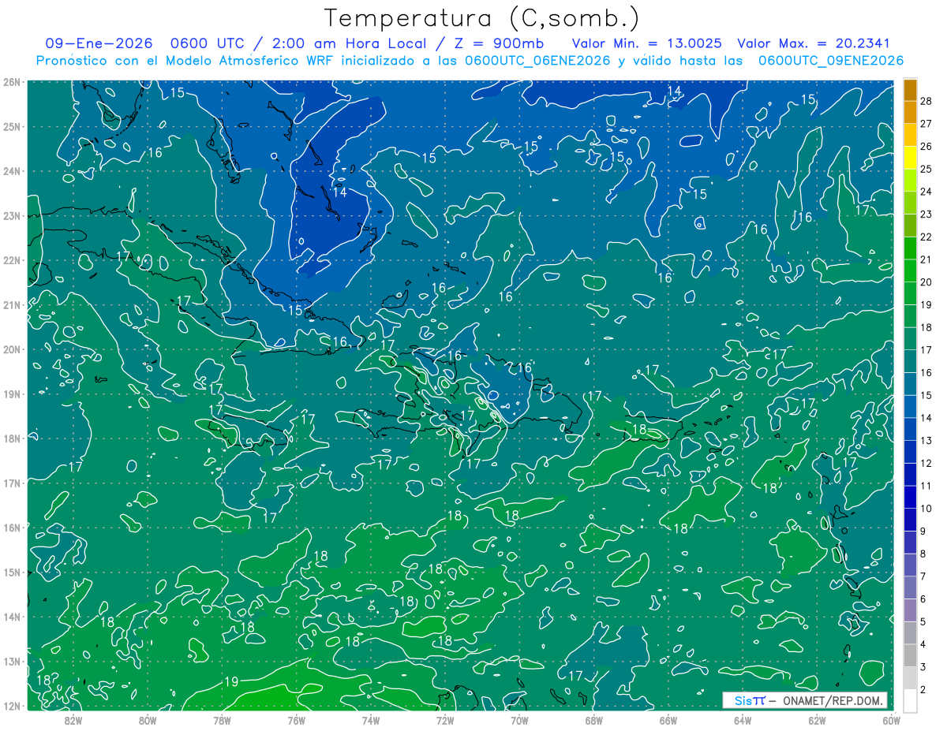
Task: Click the 78W longitude axis label
Action: click(222, 720)
